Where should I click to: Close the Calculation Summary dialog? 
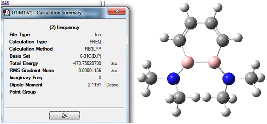tap(117, 11)
